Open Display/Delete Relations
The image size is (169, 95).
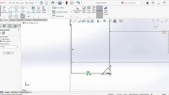[77, 10]
